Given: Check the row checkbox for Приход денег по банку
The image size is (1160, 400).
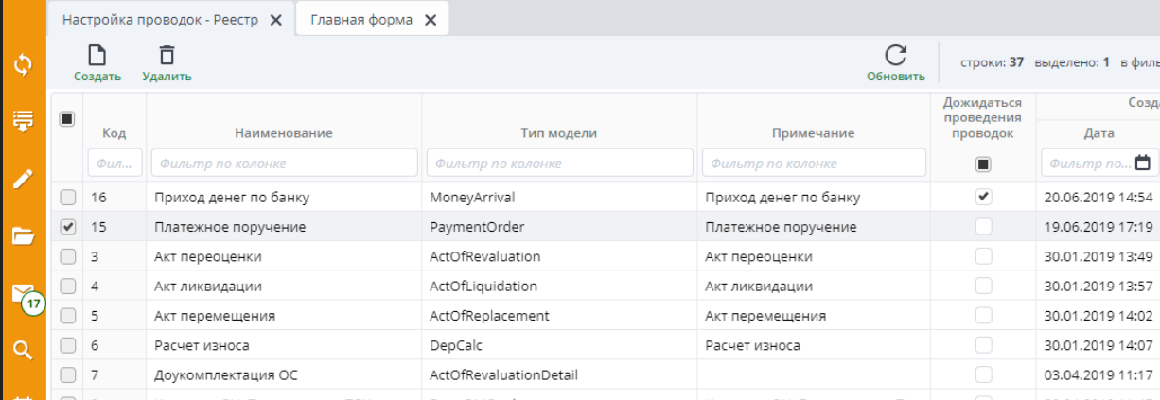Looking at the screenshot, I should point(67,198).
